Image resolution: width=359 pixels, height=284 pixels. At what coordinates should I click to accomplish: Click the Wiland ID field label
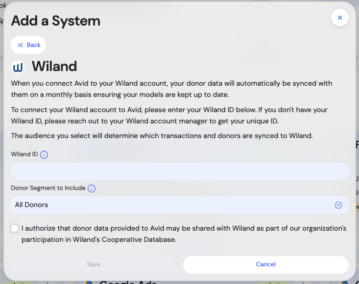[24, 154]
